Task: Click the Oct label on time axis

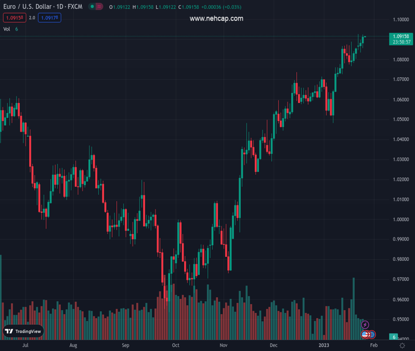Action: point(175,346)
